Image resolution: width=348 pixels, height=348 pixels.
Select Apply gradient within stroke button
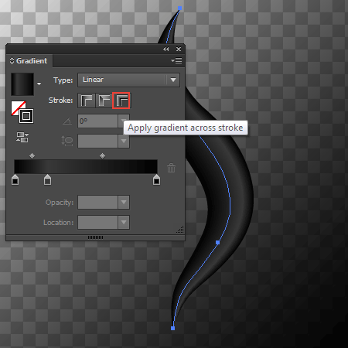pos(87,101)
